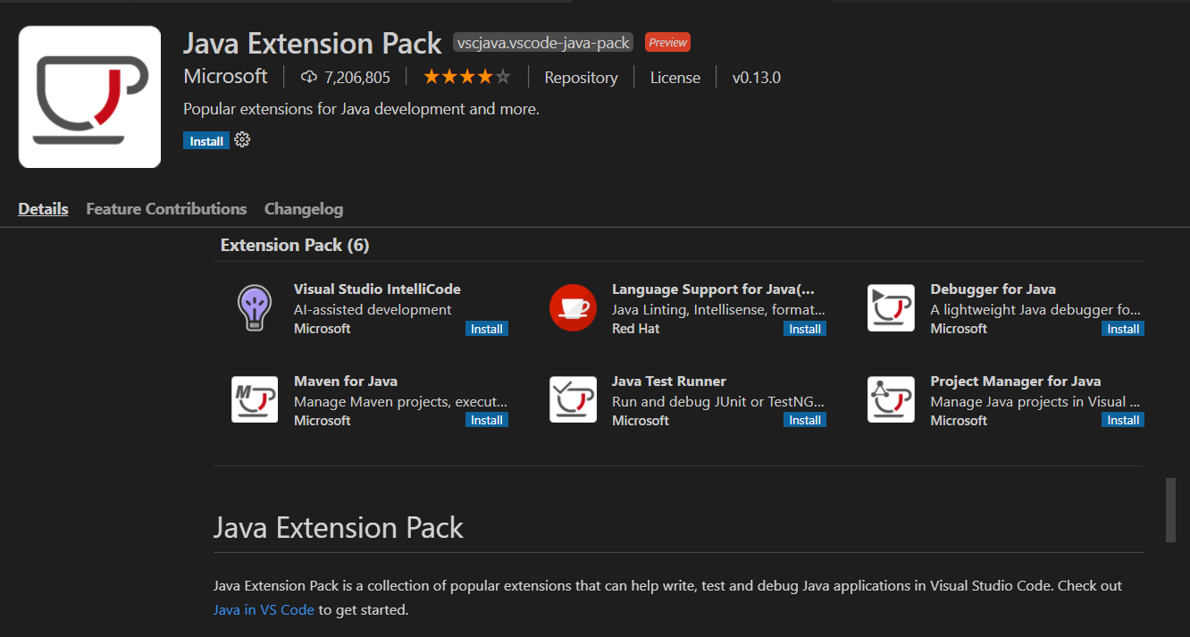Install Debugger for Java

[x=1123, y=329]
